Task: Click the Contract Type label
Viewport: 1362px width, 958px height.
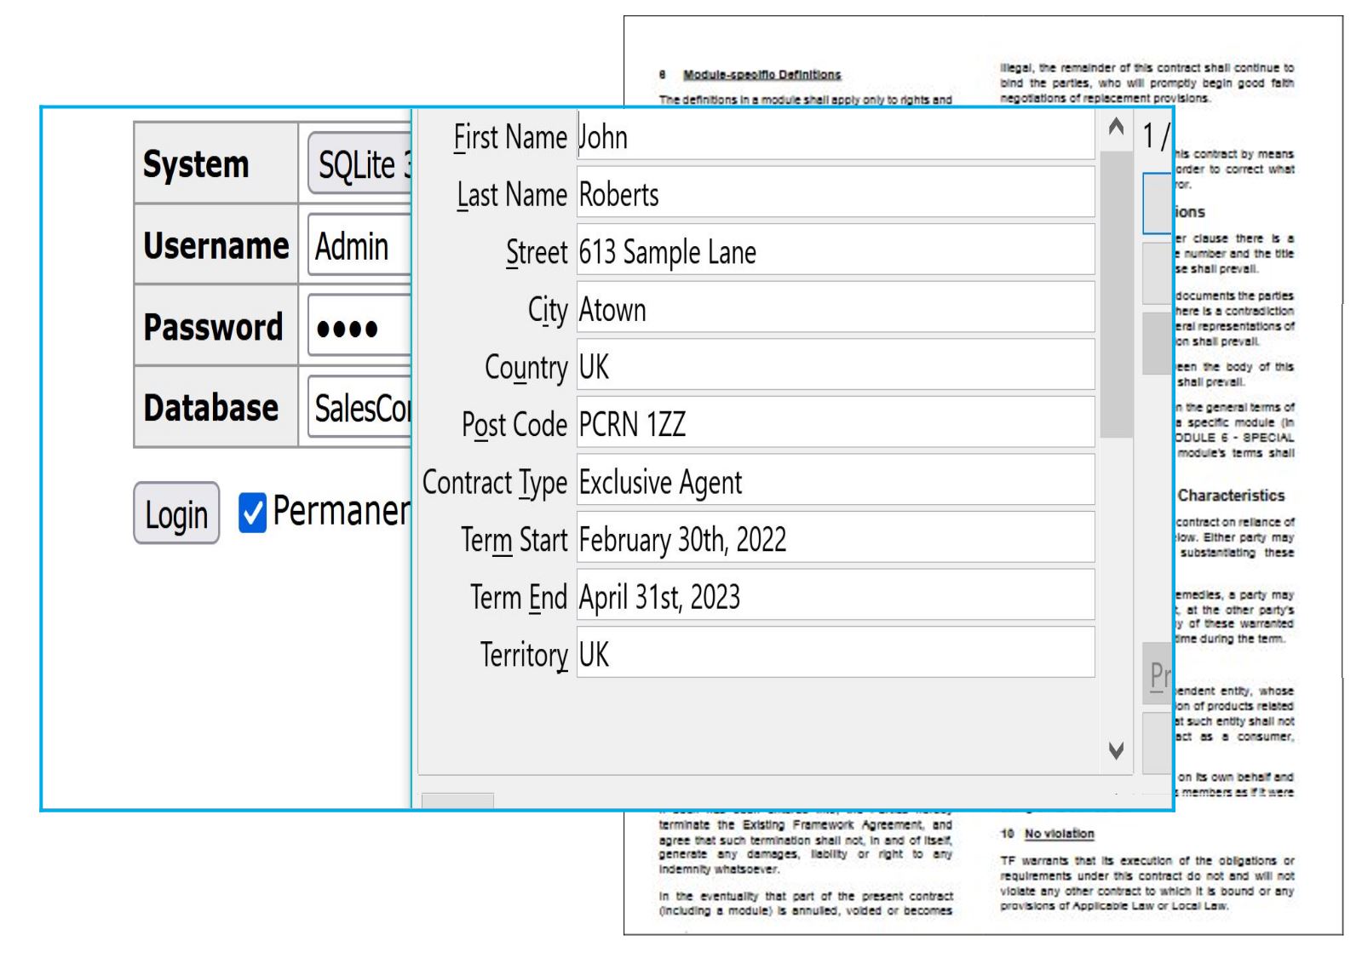Action: click(x=495, y=483)
